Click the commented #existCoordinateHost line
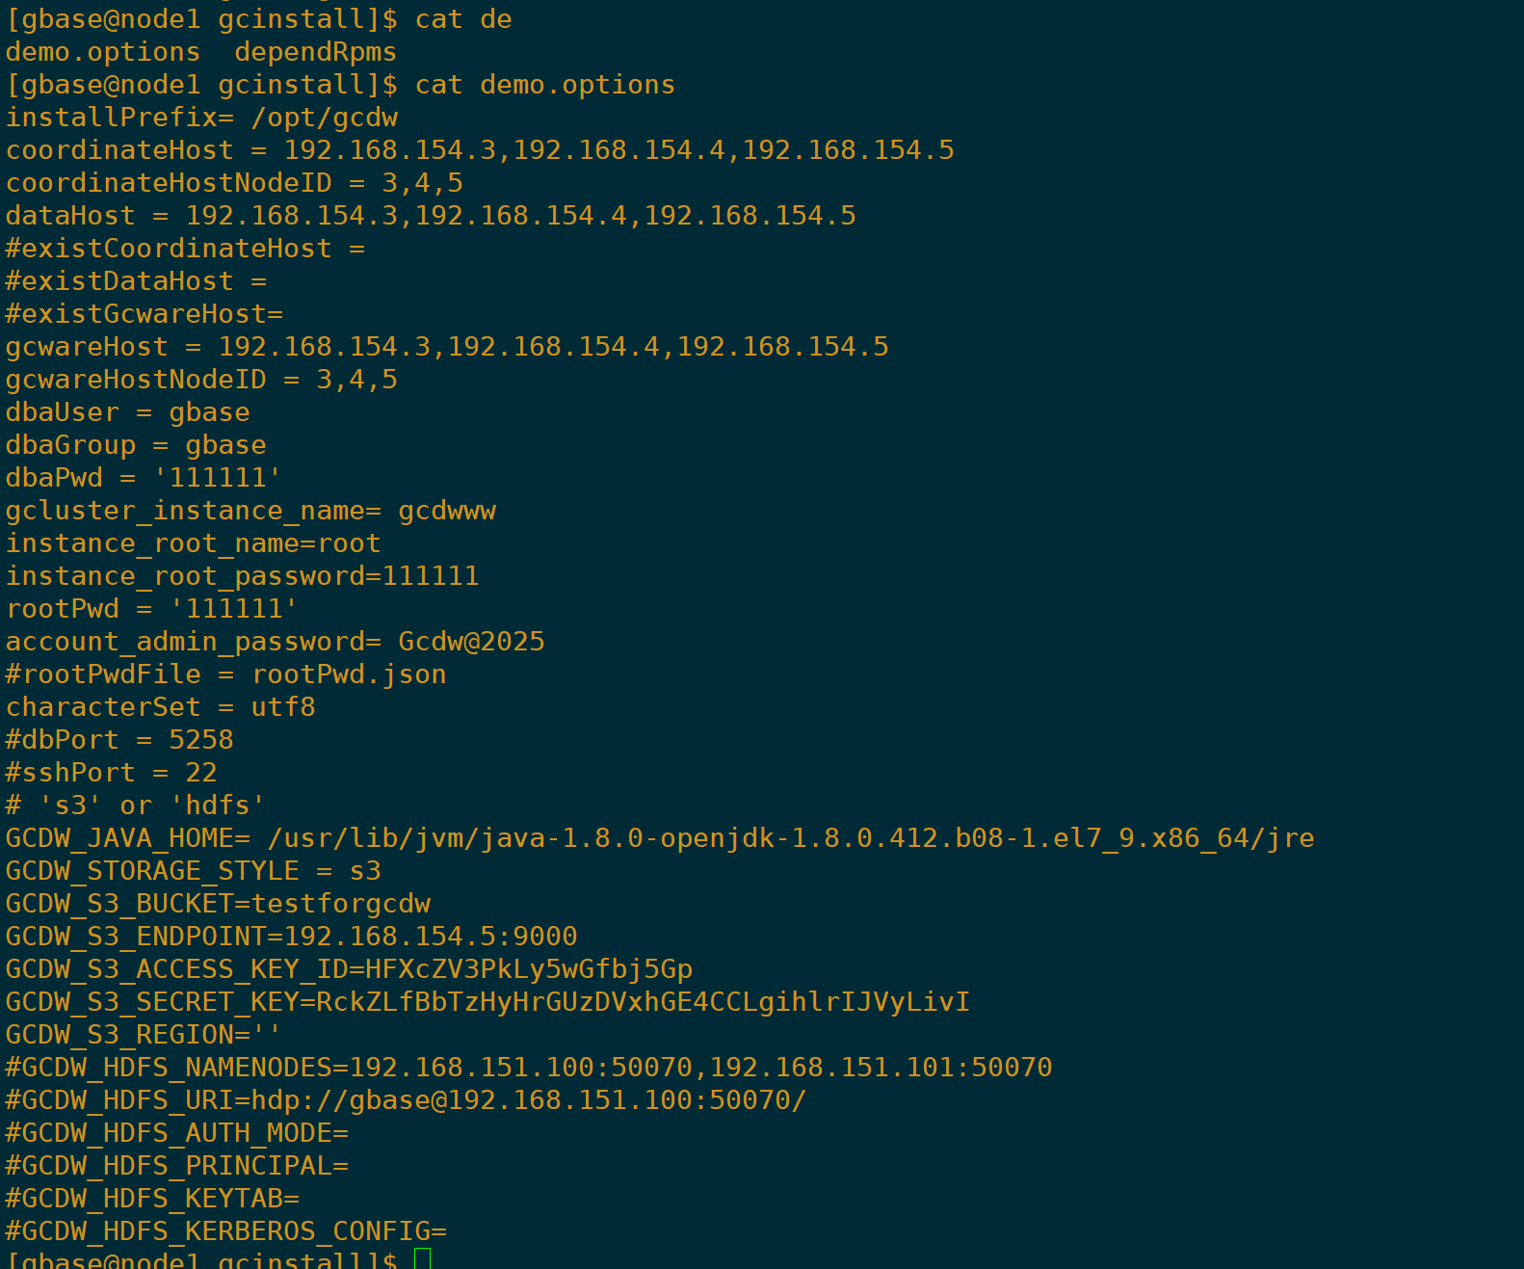Image resolution: width=1524 pixels, height=1269 pixels. pyautogui.click(x=185, y=249)
